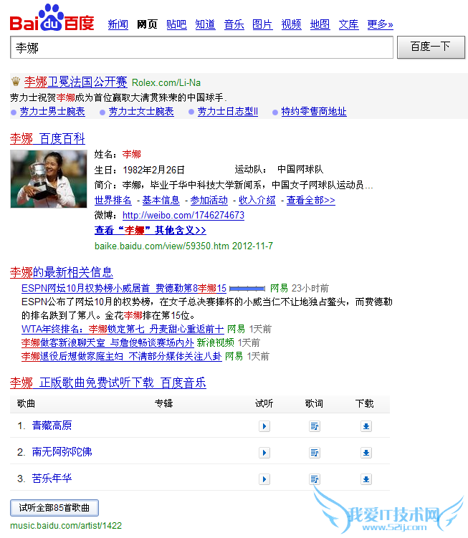The height and width of the screenshot is (538, 468).
Task: Open lyrics for 青藏高原
Action: [x=314, y=426]
